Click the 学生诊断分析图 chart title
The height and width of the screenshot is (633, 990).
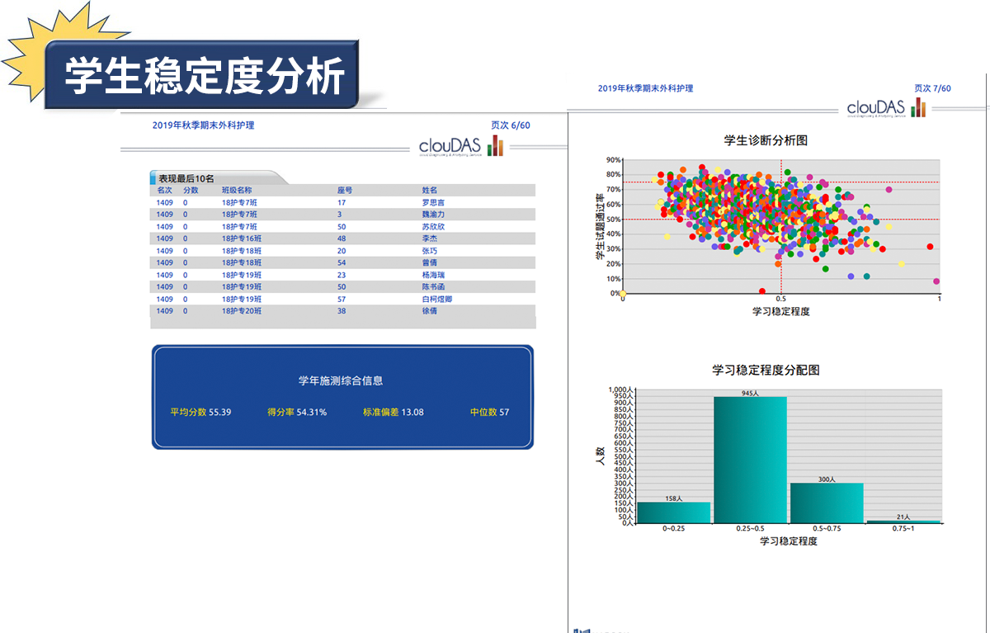click(x=765, y=140)
